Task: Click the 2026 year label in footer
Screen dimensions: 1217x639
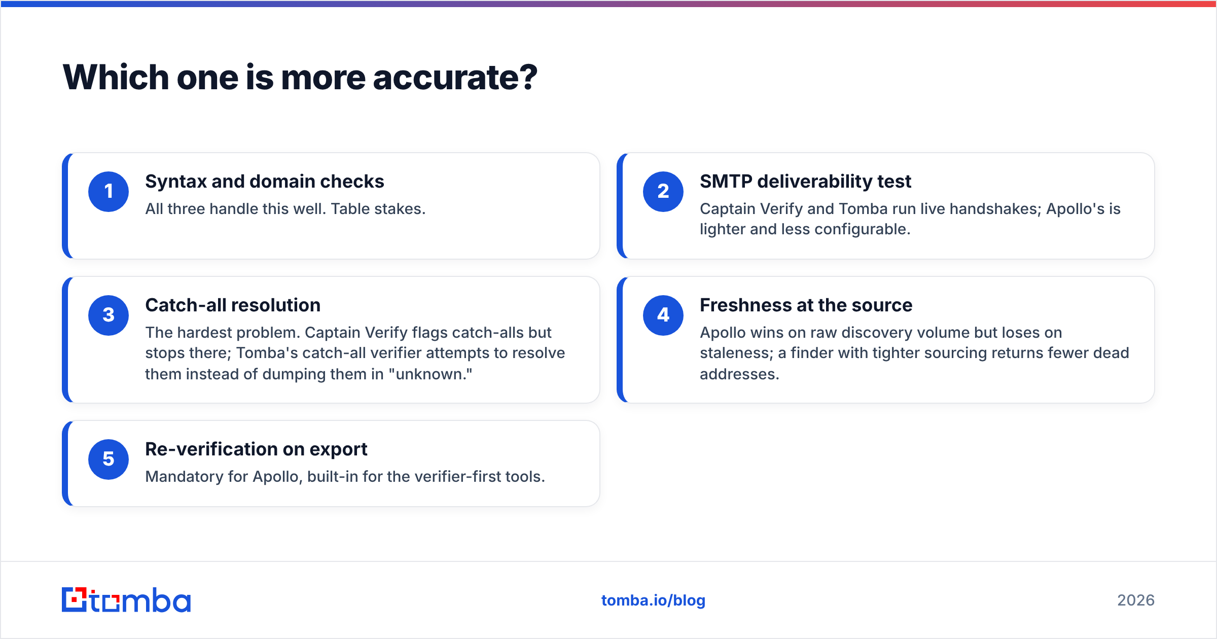Action: click(1136, 600)
